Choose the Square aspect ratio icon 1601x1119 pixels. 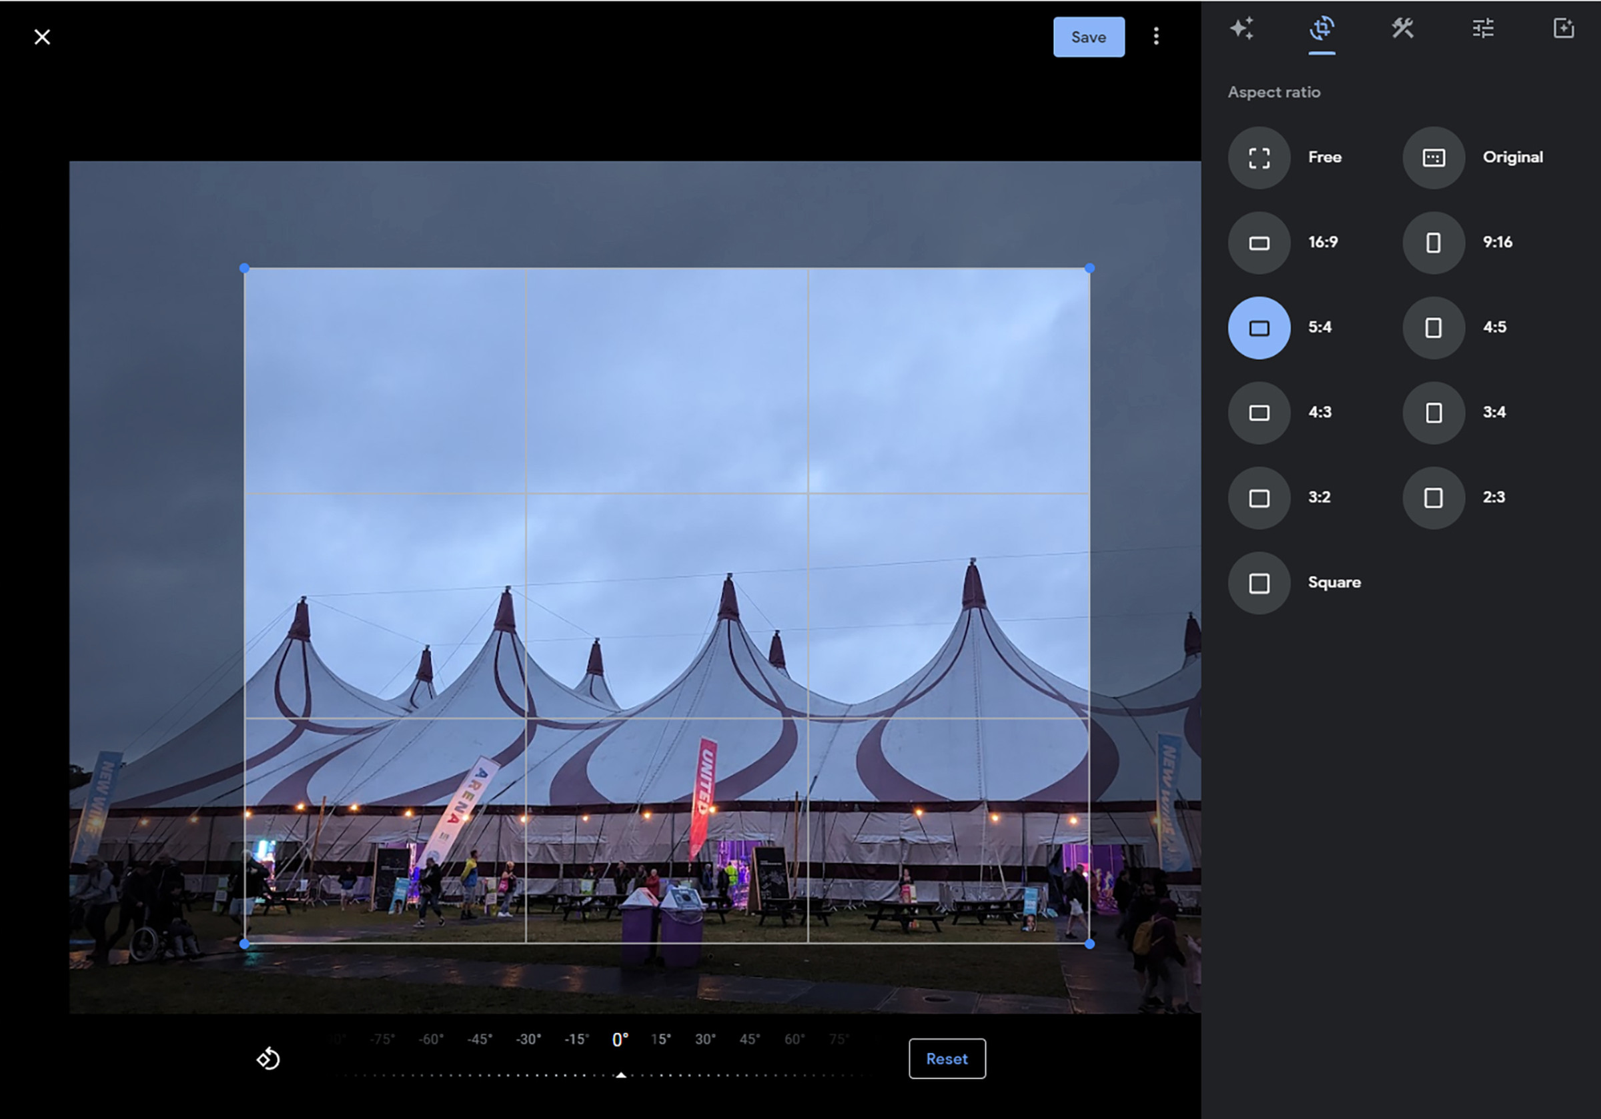1259,583
